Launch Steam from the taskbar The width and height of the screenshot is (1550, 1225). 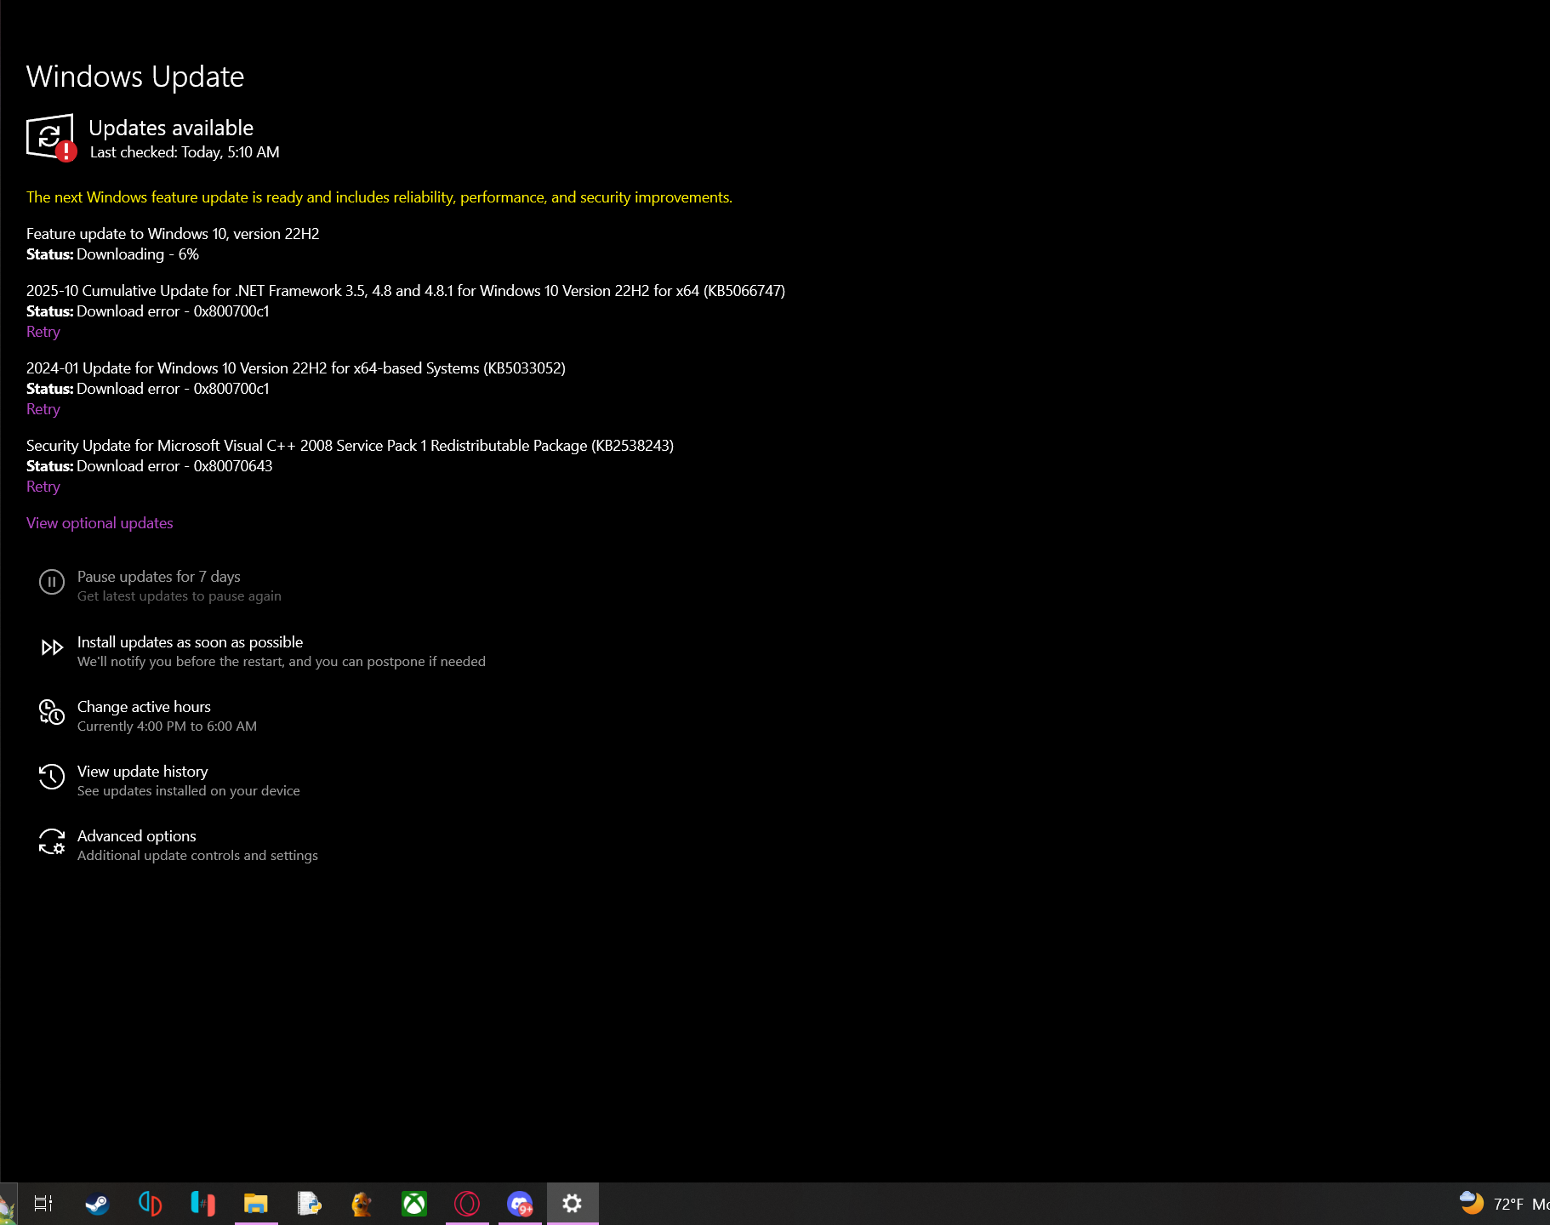tap(96, 1204)
